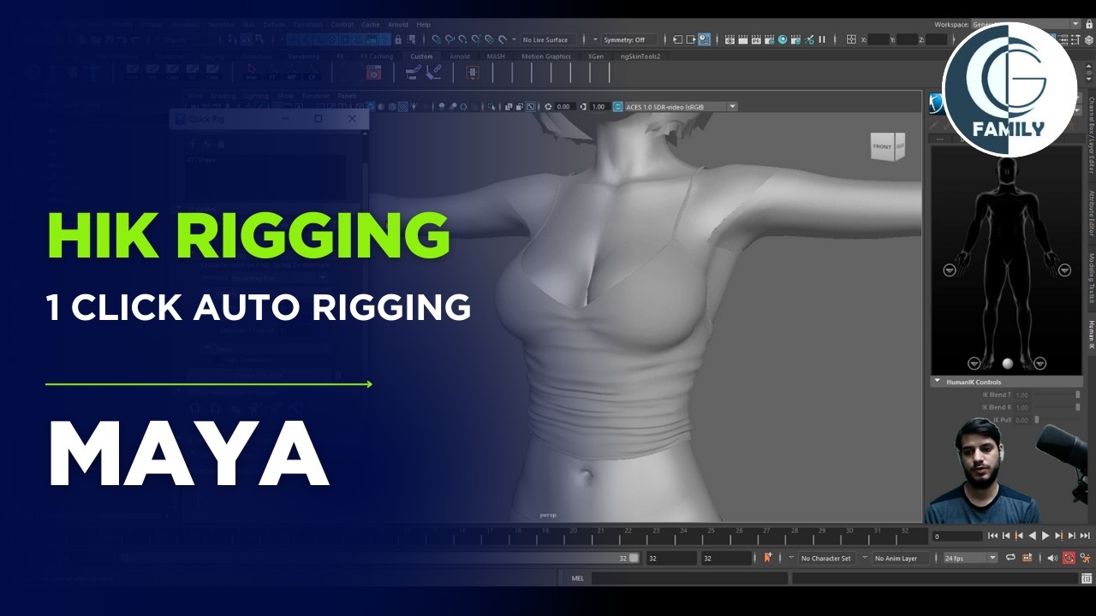Click the right hand arrow on HumanIK figure
The height and width of the screenshot is (616, 1096).
(1064, 270)
